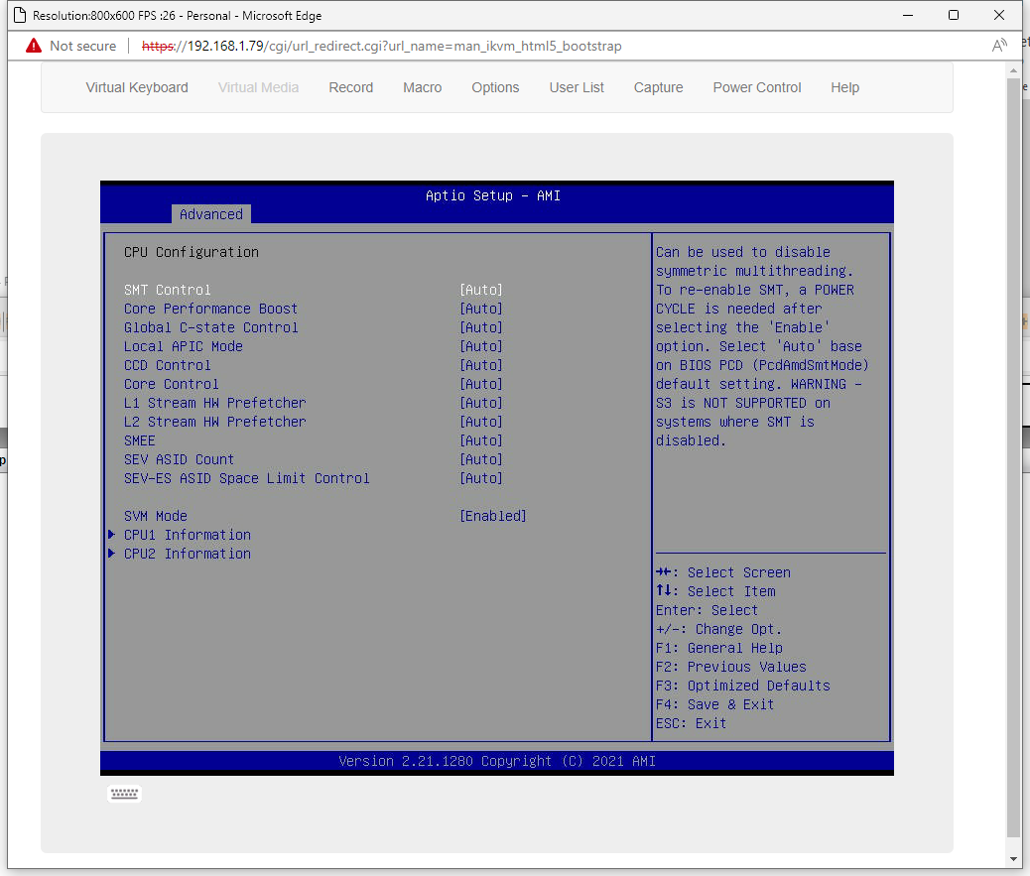Select Global C-state Control setting

pos(210,327)
